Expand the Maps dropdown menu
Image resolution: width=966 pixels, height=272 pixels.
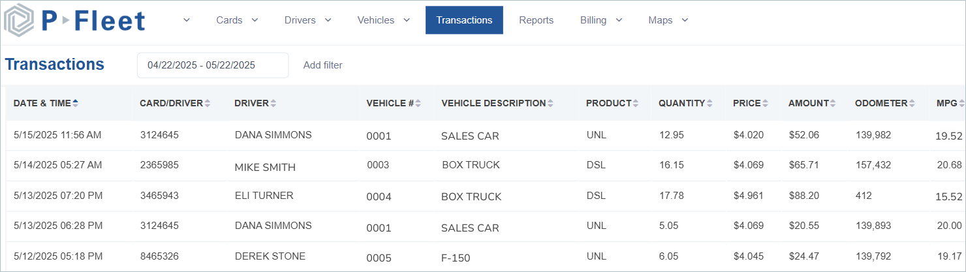pyautogui.click(x=668, y=20)
